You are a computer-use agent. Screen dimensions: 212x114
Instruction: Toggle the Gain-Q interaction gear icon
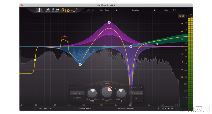click(x=115, y=89)
